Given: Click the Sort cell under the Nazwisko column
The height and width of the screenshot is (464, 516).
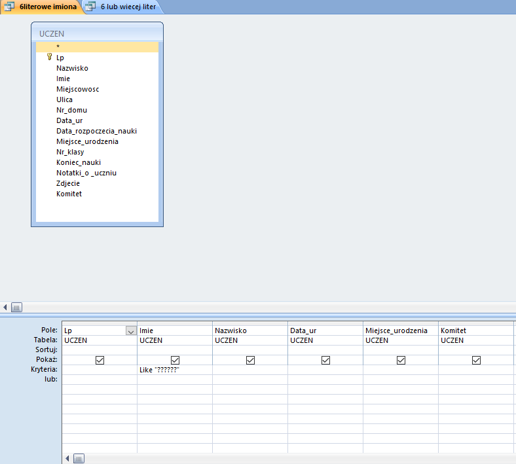Looking at the screenshot, I should click(249, 350).
